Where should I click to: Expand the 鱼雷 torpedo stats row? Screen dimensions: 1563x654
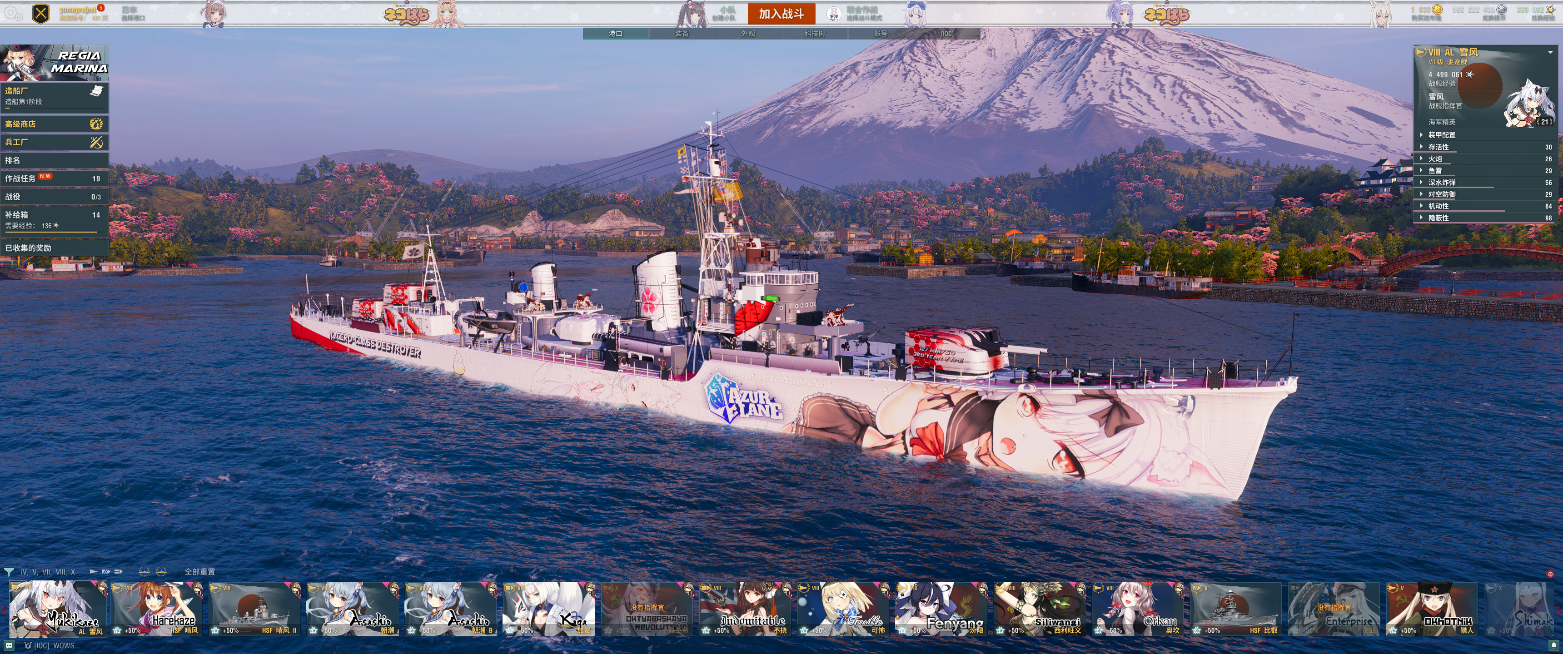pyautogui.click(x=1435, y=170)
